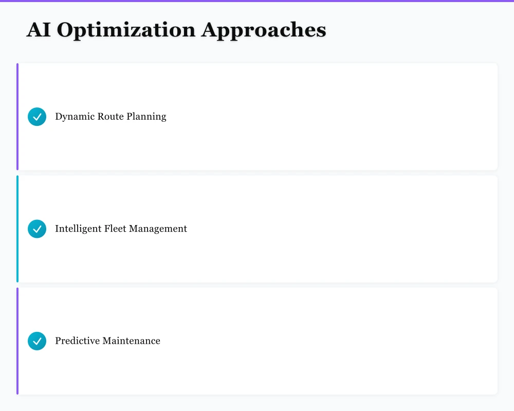514x411 pixels.
Task: Open the Dynamic Route Planning section
Action: pyautogui.click(x=111, y=117)
